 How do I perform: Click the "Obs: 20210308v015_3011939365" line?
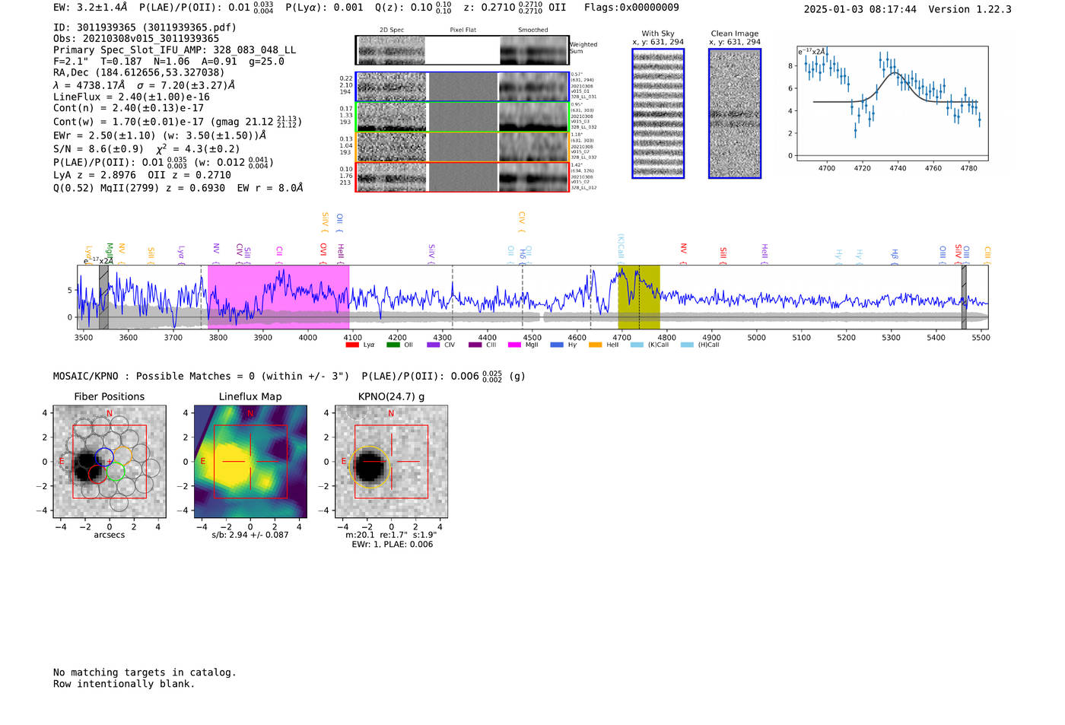(136, 39)
